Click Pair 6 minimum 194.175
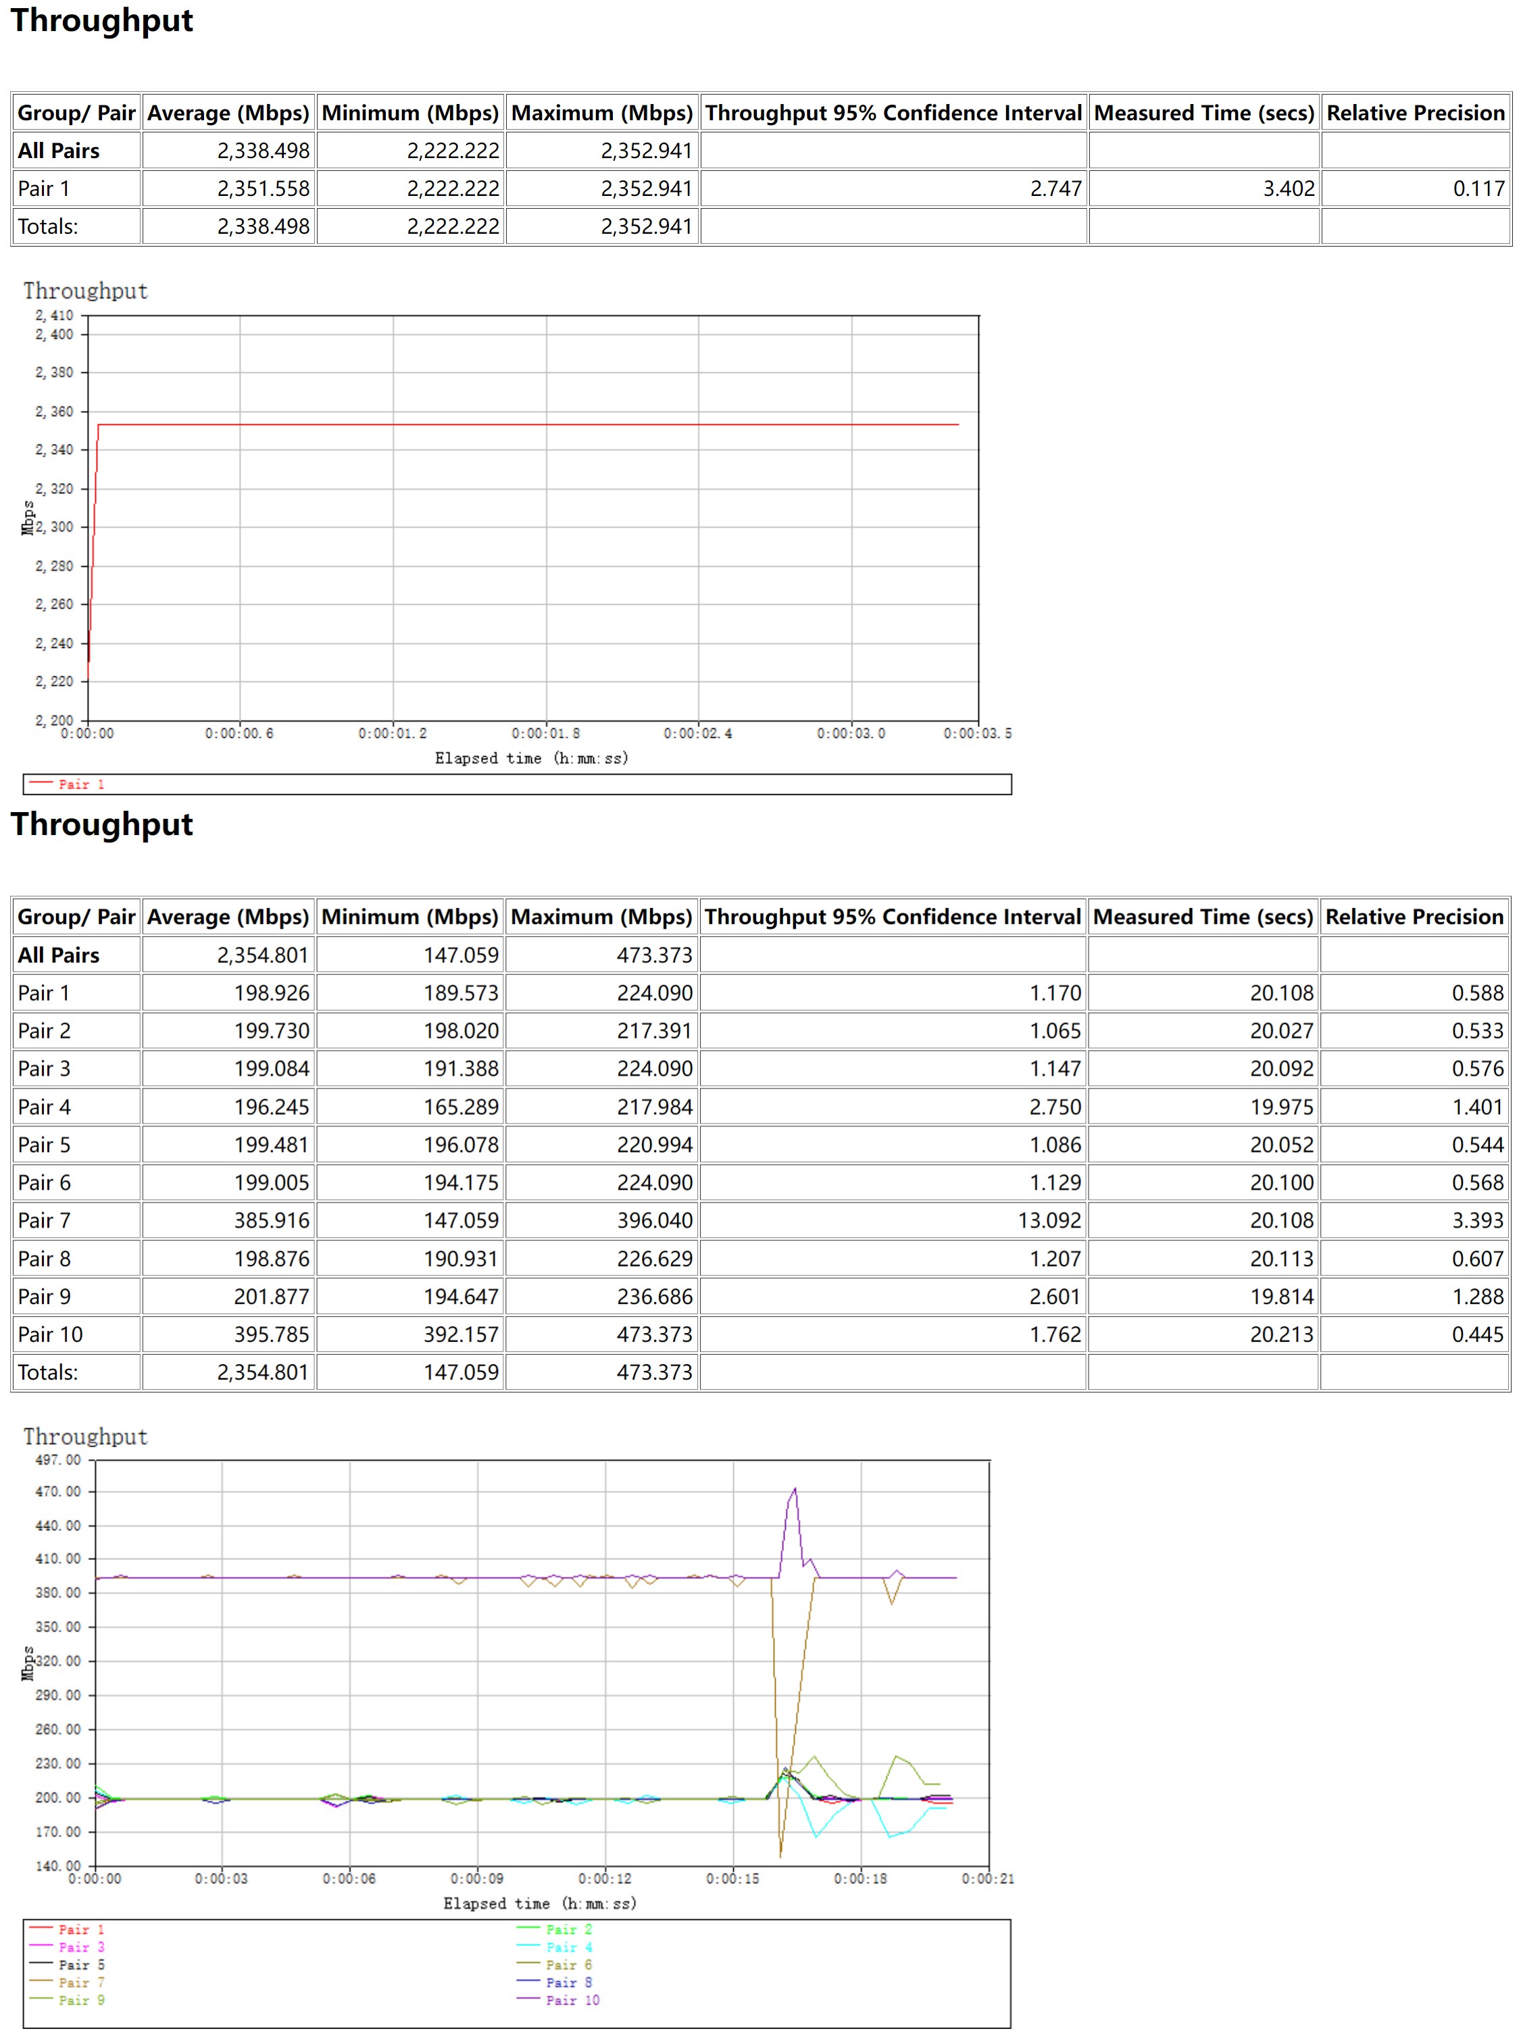This screenshot has width=1521, height=2035. pyautogui.click(x=461, y=1182)
